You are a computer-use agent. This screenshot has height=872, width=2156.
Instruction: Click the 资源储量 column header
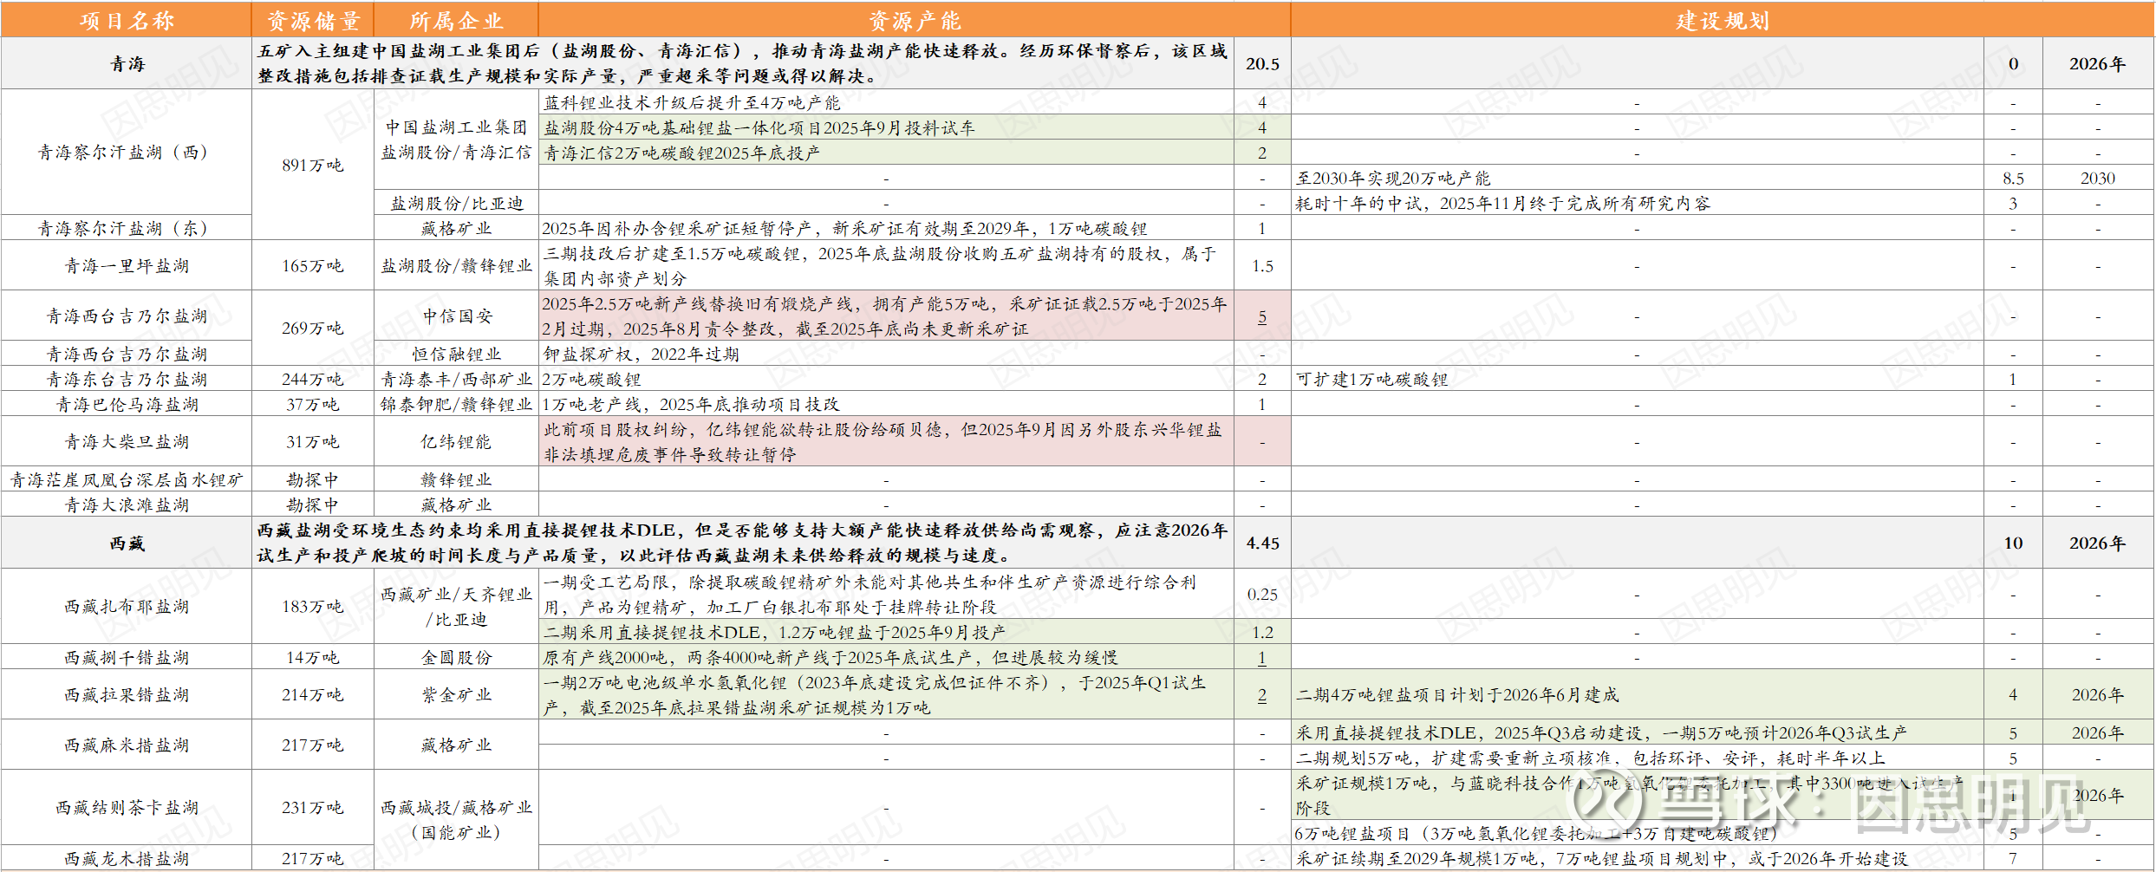point(313,20)
